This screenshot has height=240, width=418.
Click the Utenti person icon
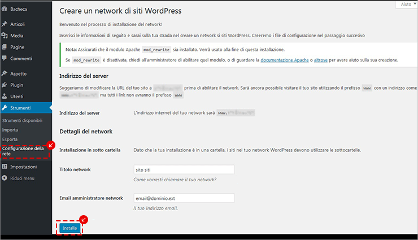pos(5,96)
